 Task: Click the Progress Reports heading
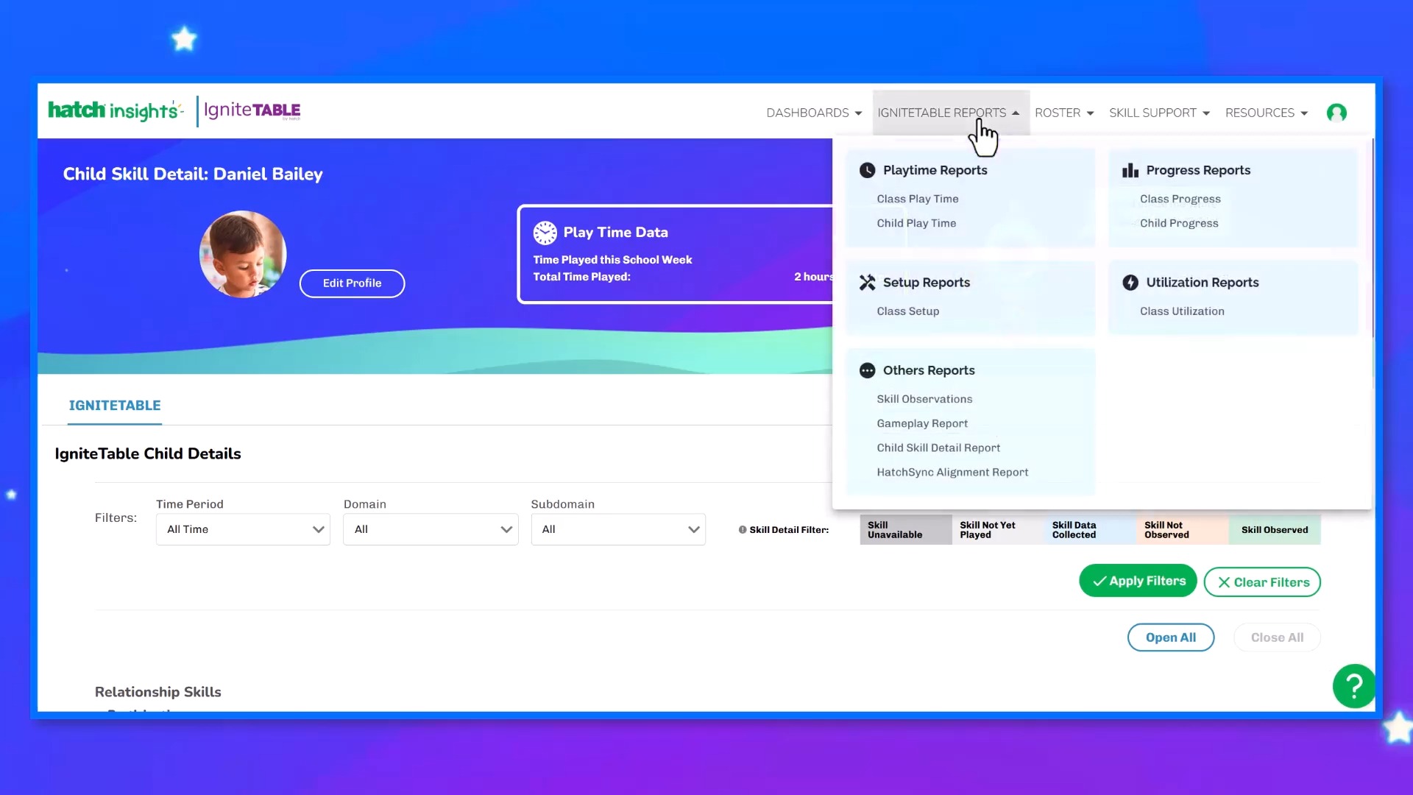coord(1198,170)
